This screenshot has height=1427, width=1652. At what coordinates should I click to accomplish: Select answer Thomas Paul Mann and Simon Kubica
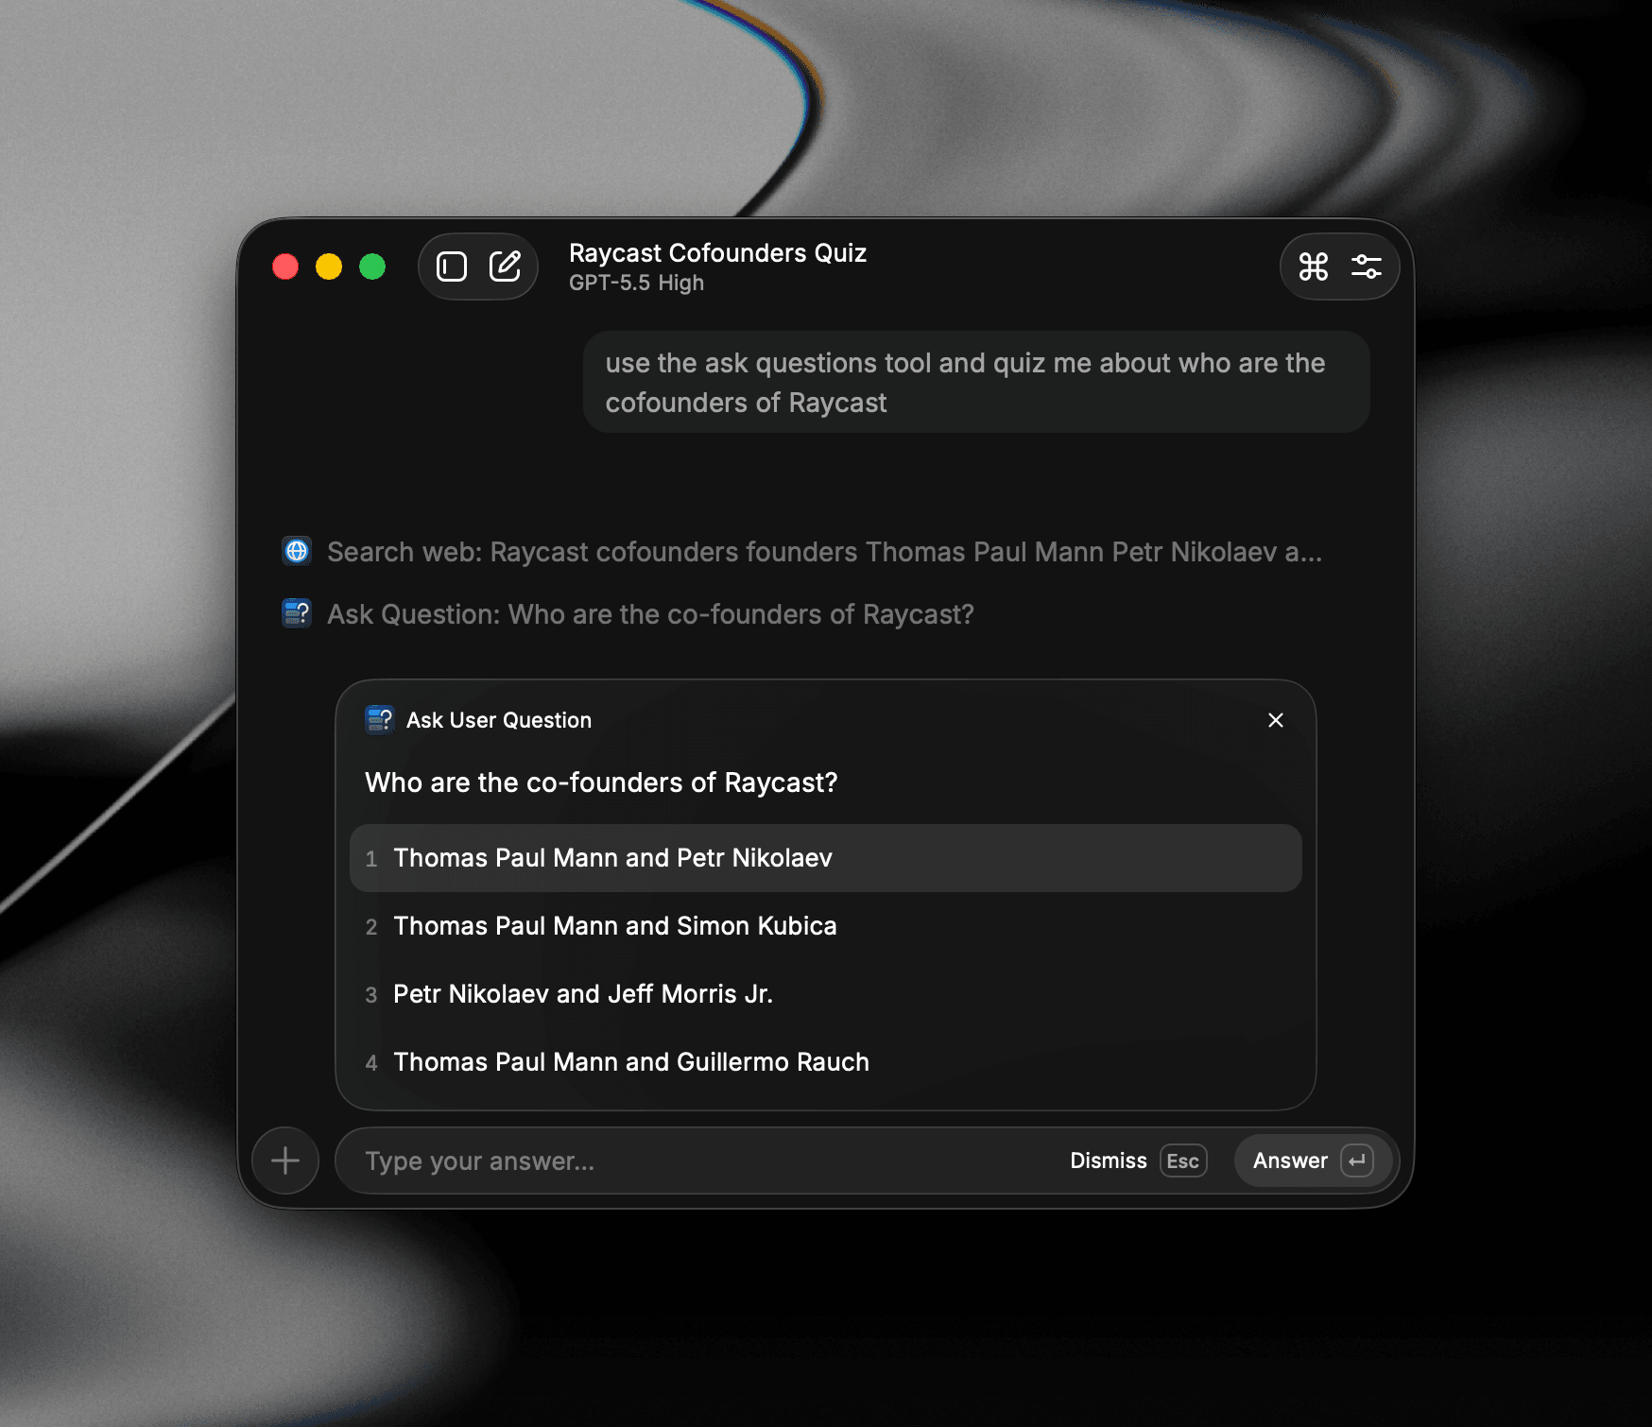pyautogui.click(x=826, y=926)
